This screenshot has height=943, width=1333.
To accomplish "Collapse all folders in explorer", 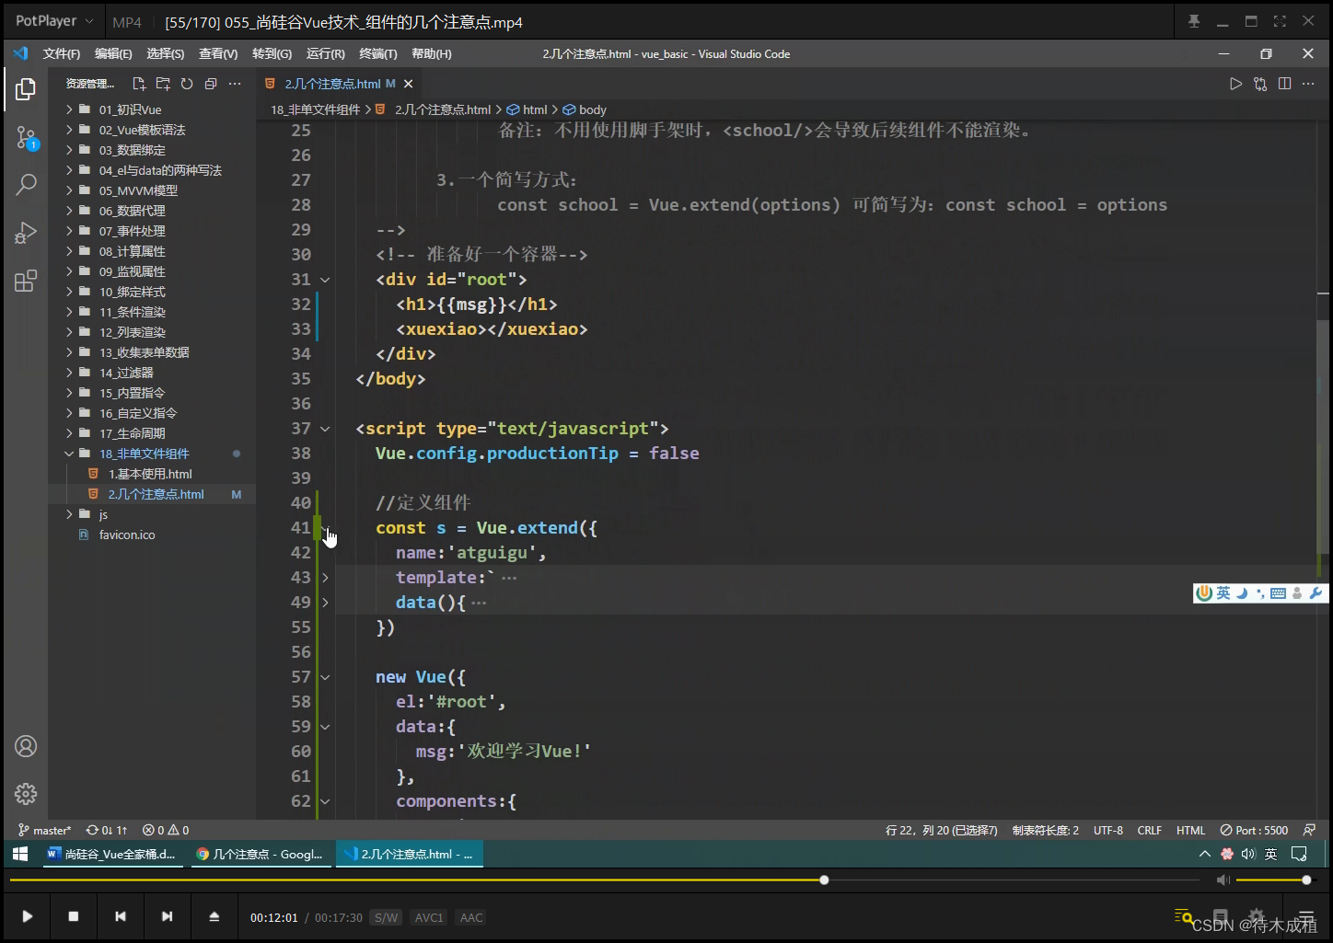I will (x=211, y=84).
